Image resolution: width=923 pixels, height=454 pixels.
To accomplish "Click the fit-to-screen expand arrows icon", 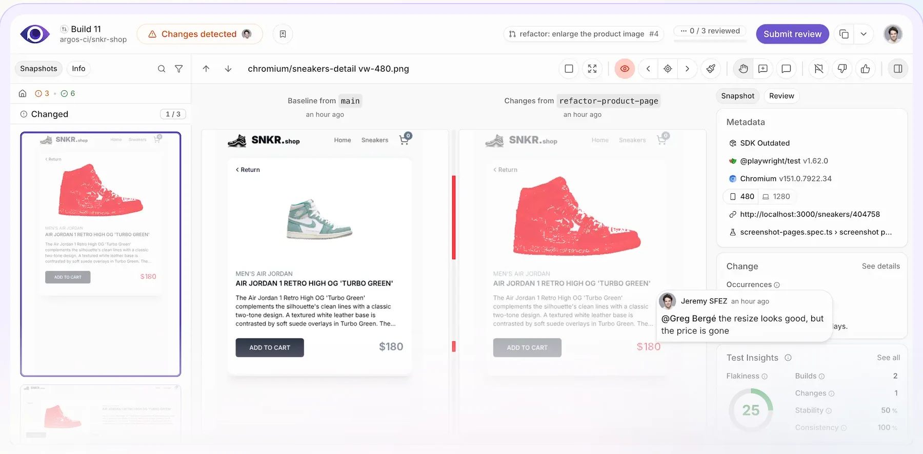I will [x=592, y=69].
